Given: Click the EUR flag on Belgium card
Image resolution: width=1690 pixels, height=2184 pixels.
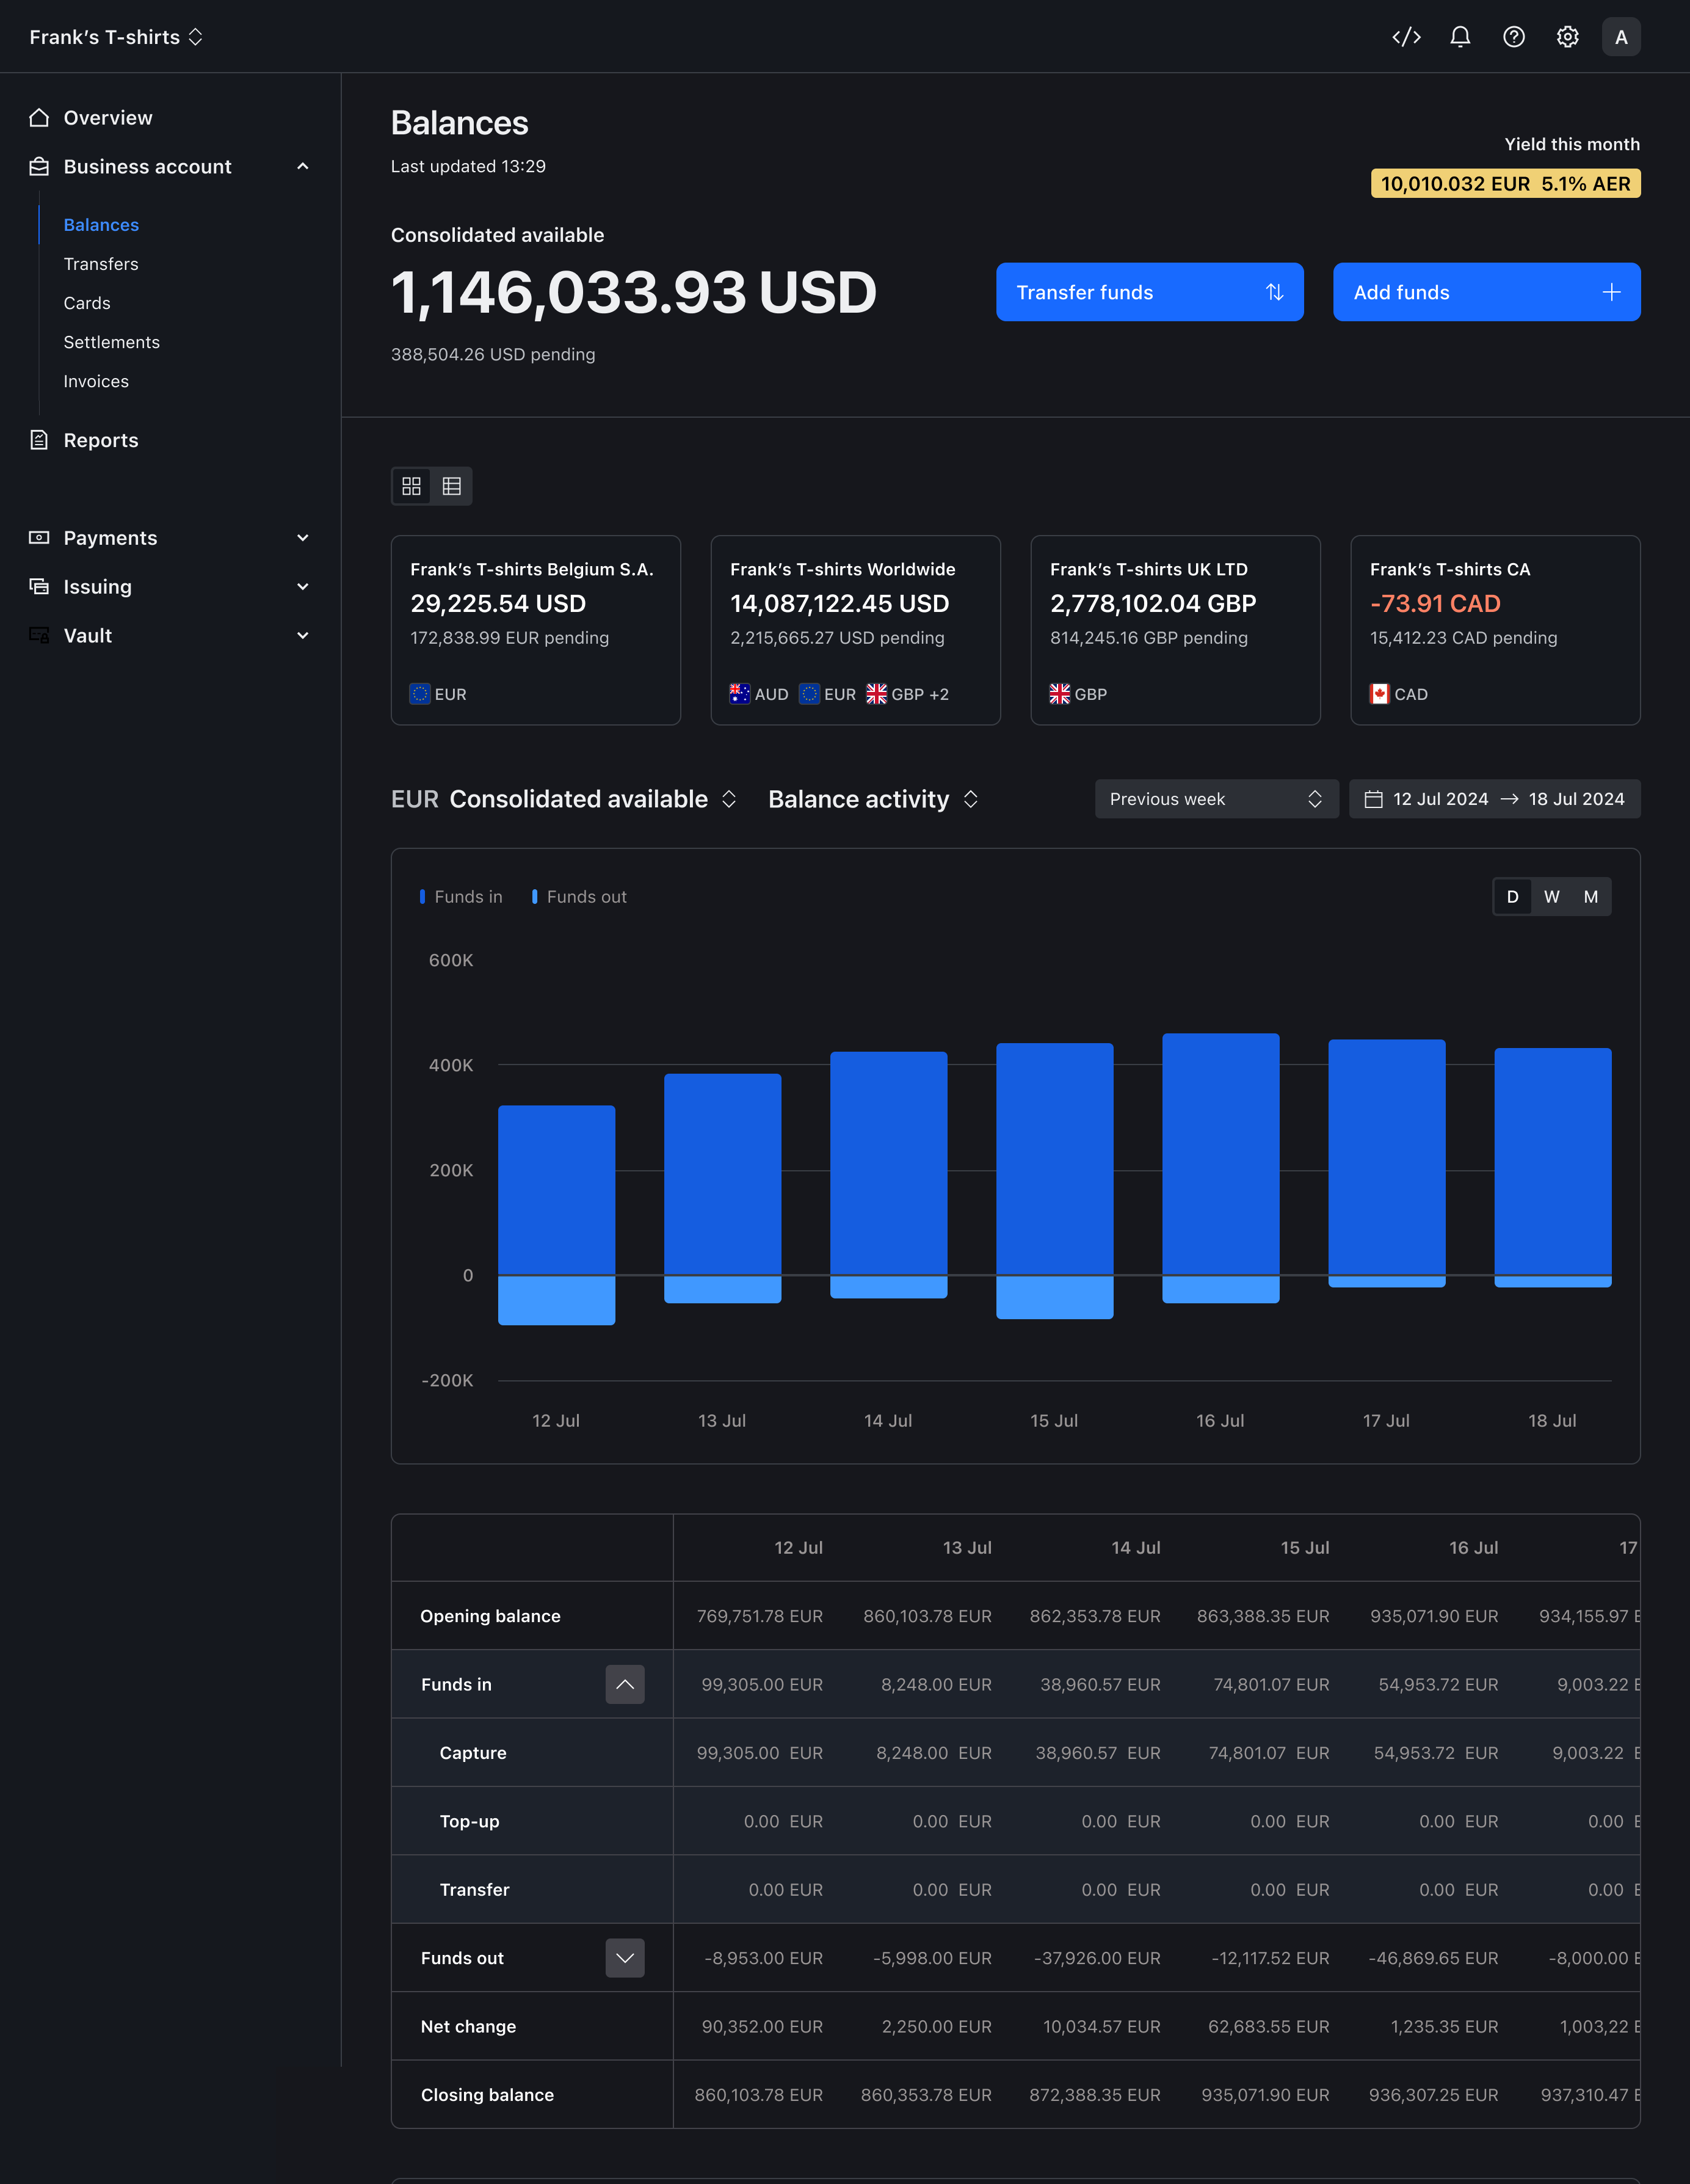Looking at the screenshot, I should click(419, 694).
